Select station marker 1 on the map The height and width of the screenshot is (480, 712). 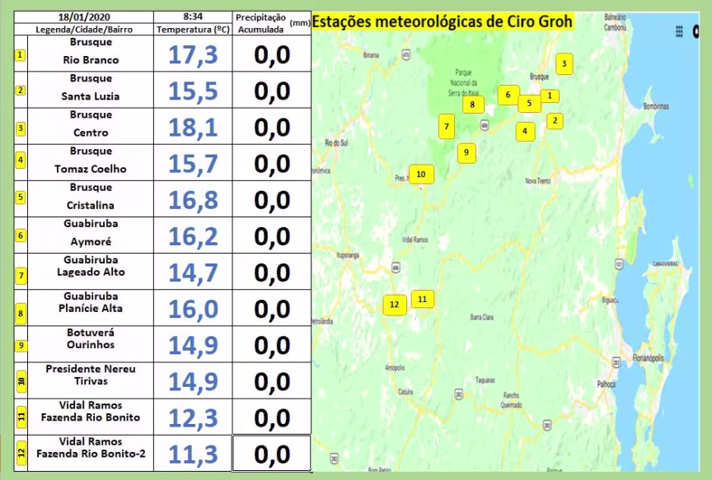(549, 96)
